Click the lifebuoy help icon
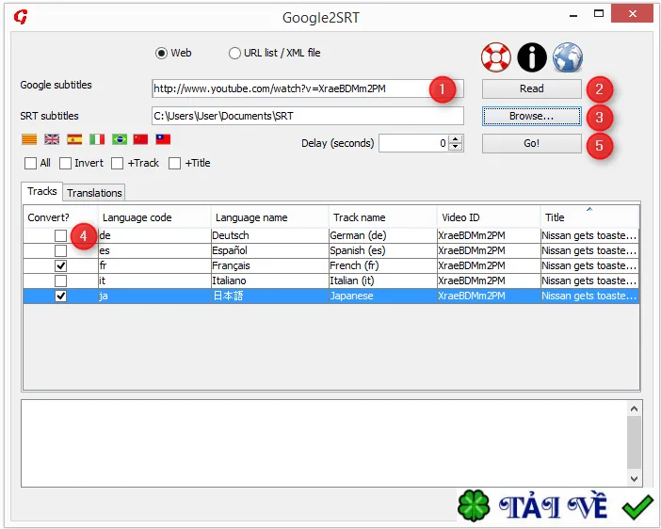Image resolution: width=661 pixels, height=529 pixels. pos(496,56)
